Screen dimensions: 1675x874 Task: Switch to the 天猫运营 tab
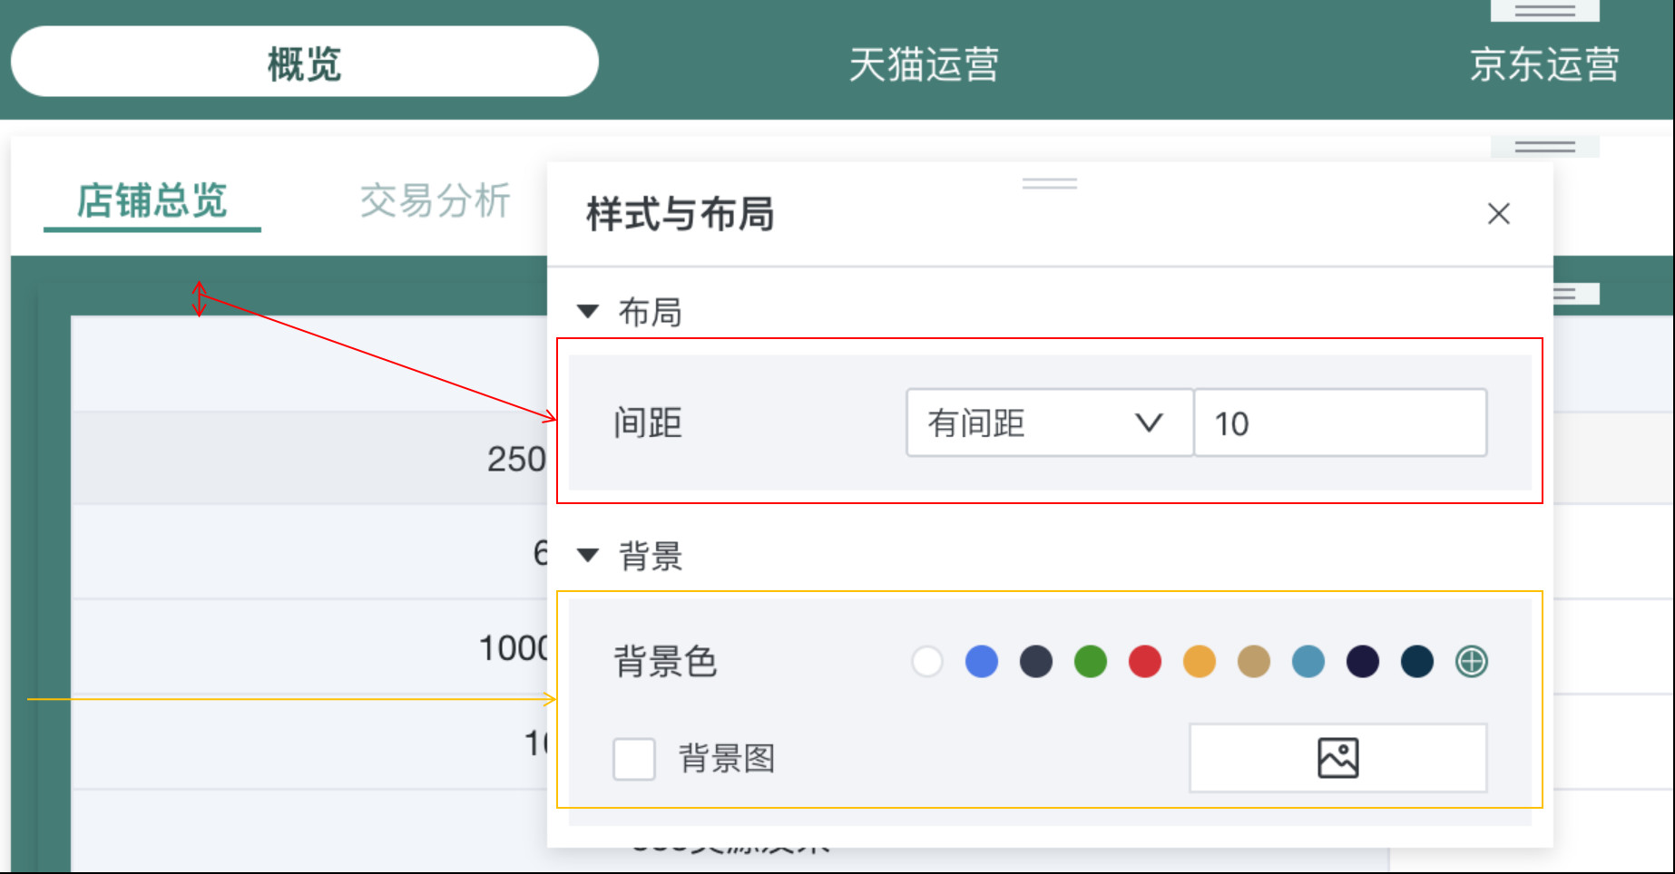(x=923, y=64)
